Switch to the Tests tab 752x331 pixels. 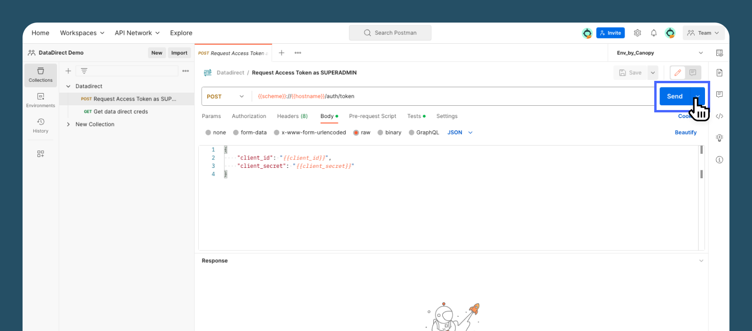[x=416, y=116]
